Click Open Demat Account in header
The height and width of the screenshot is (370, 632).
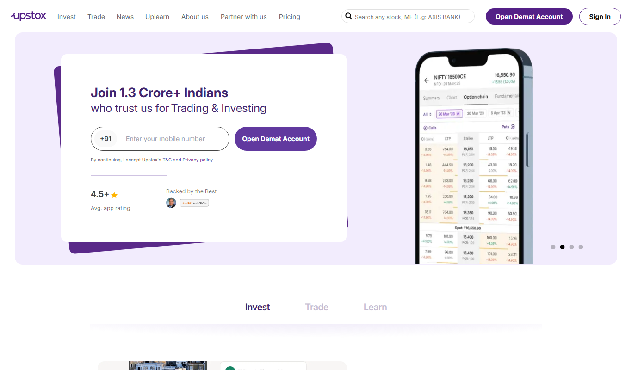click(529, 17)
